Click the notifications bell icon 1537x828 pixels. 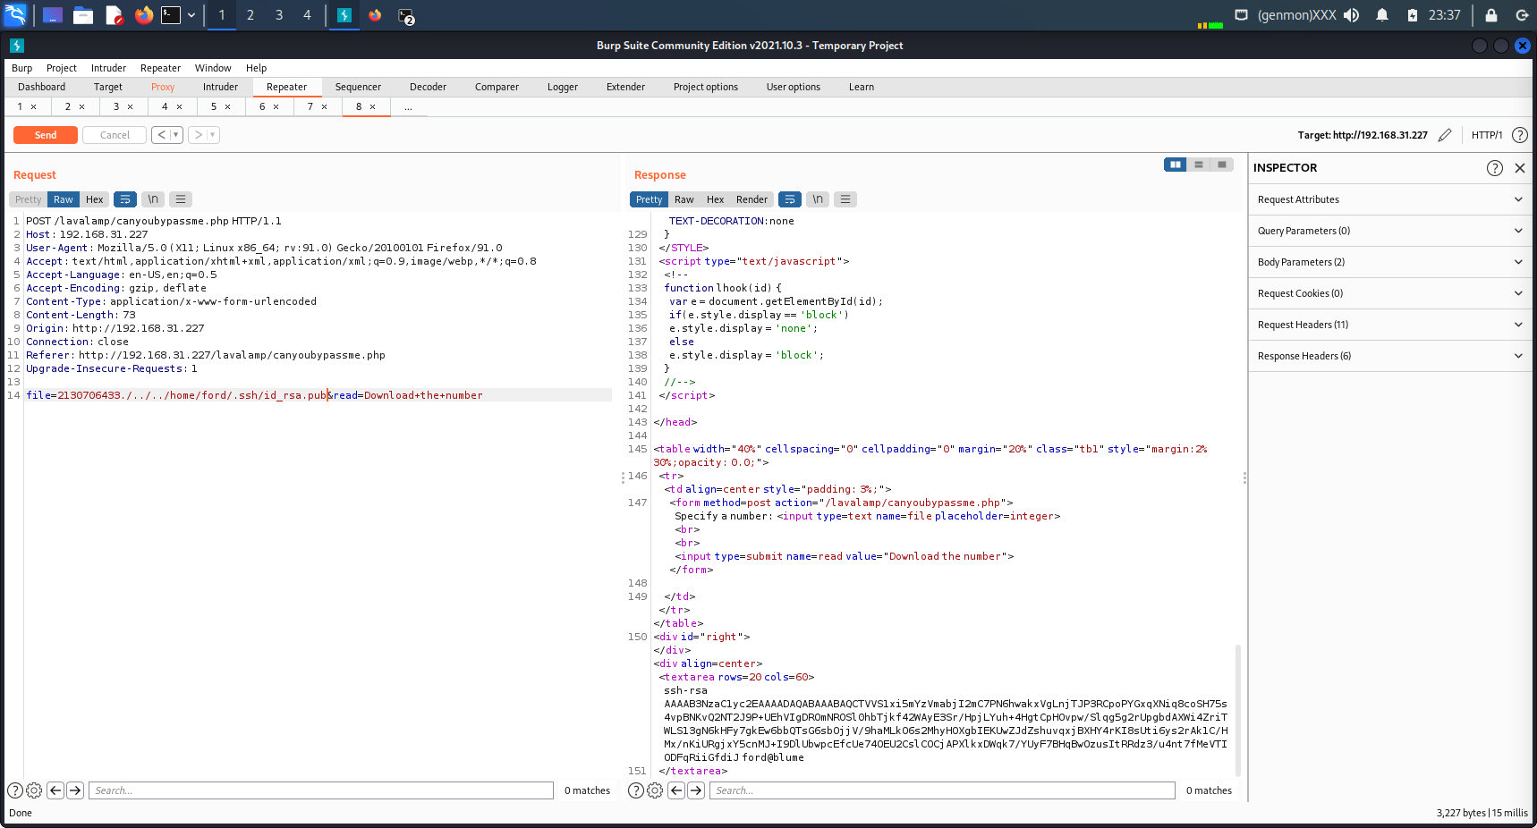1382,15
